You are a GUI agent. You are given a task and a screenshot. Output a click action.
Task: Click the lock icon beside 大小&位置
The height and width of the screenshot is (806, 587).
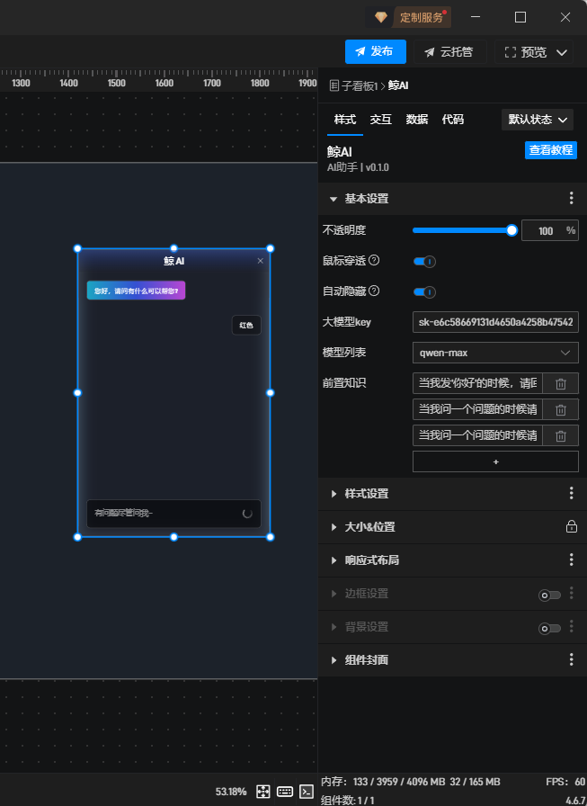tap(571, 527)
